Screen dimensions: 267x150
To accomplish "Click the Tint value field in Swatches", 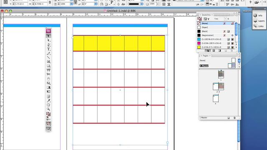I will point(222,19).
